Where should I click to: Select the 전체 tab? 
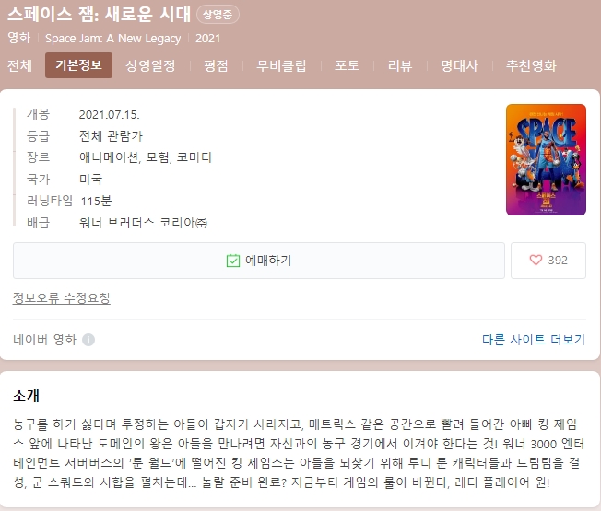pos(19,65)
